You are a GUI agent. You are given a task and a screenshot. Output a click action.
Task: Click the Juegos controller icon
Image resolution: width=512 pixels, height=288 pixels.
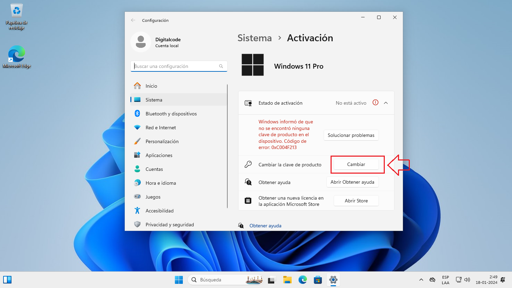(x=137, y=197)
